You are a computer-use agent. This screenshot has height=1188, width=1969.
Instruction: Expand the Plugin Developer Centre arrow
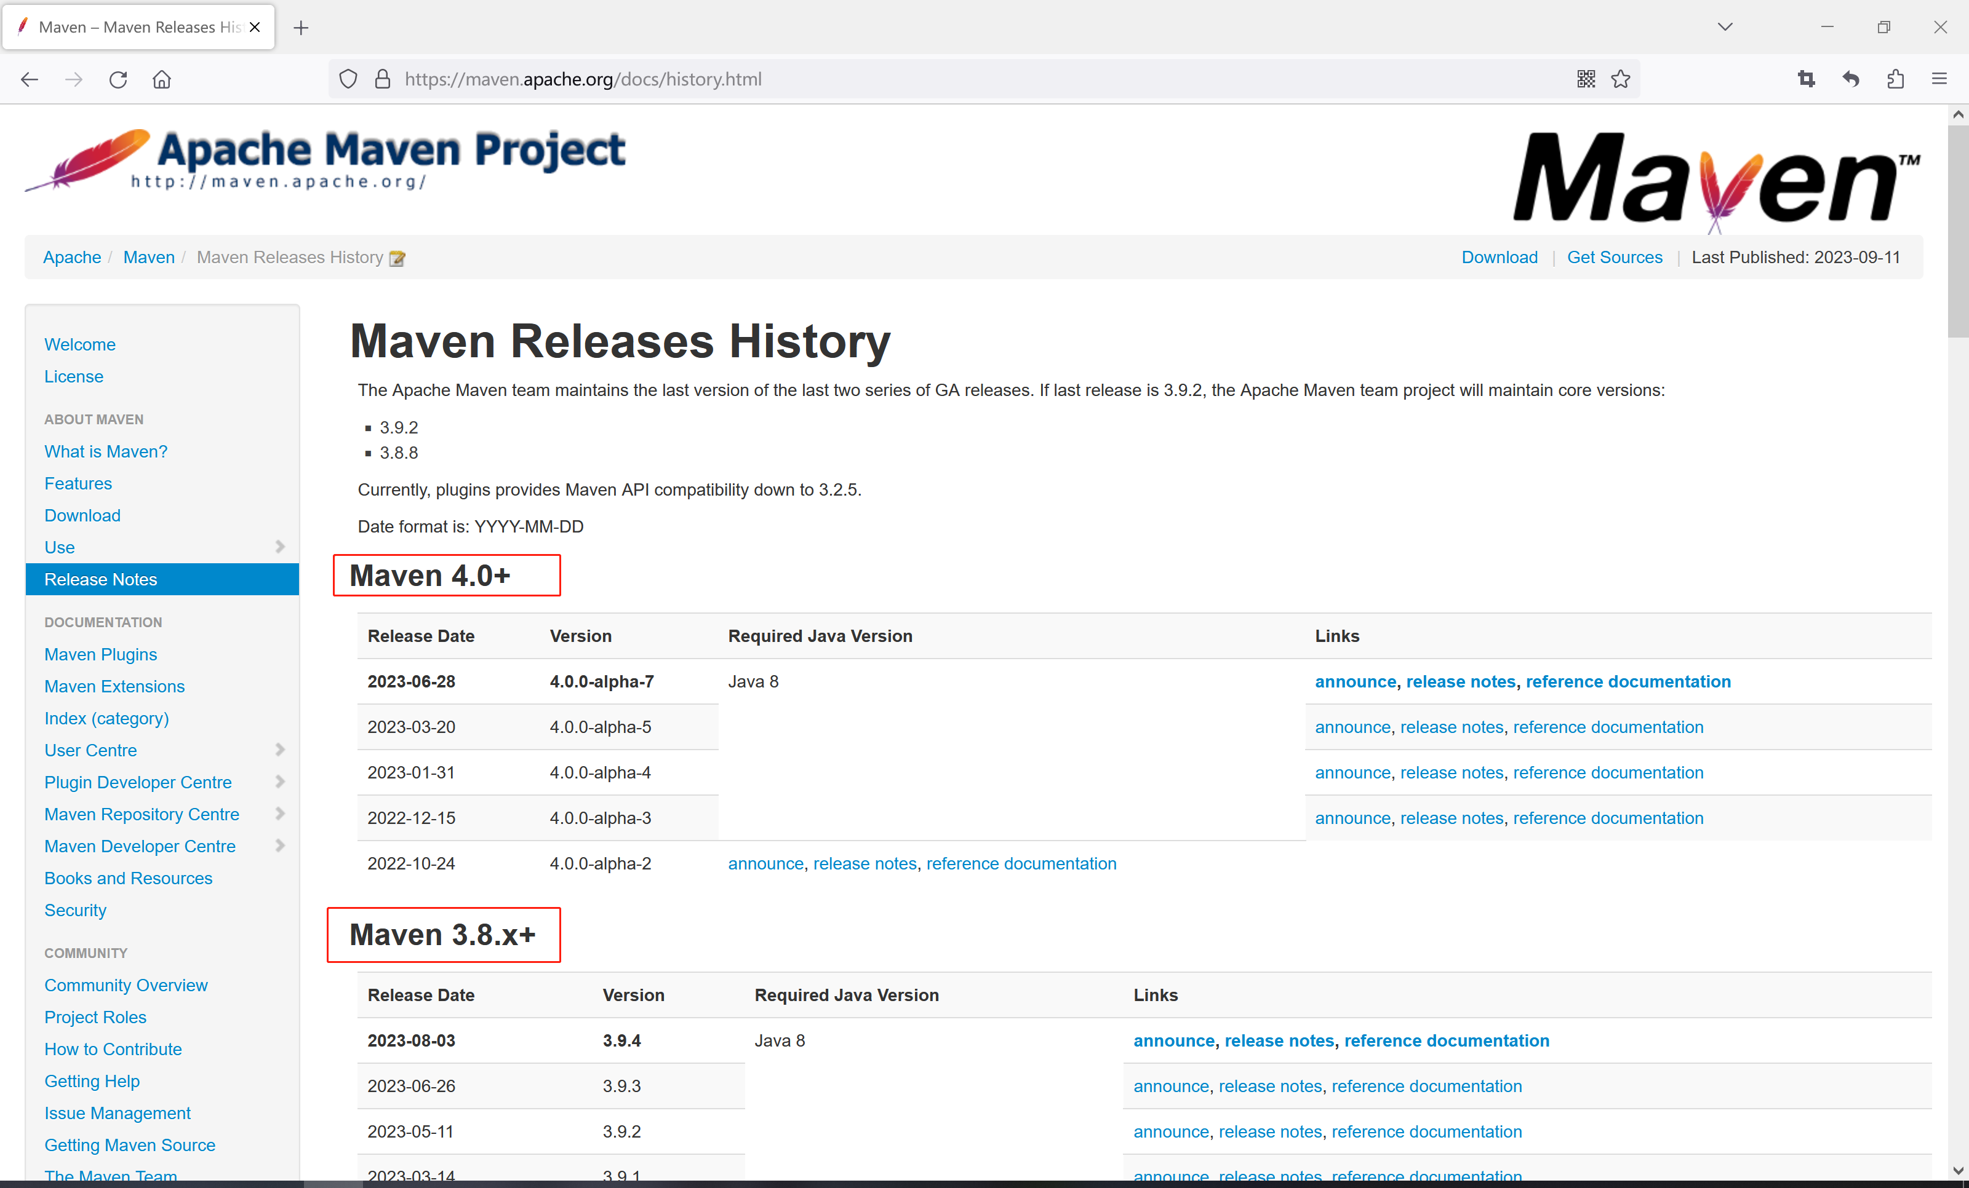(280, 782)
